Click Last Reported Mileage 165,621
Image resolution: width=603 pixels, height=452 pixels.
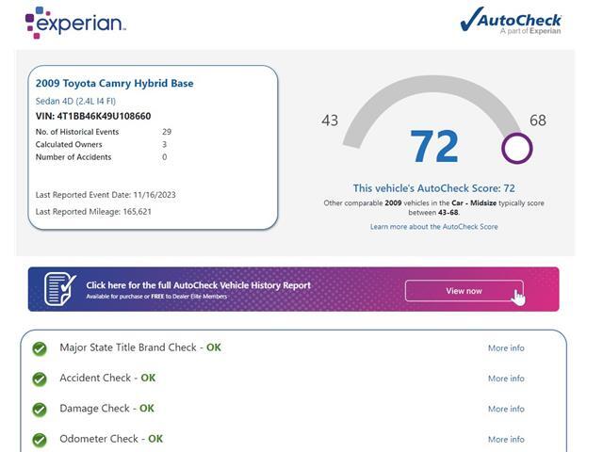pos(93,212)
